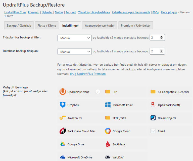The height and width of the screenshot is (161, 193).
Task: Select the Email storage label
Action: 161,131
